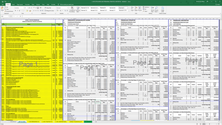The height and width of the screenshot is (125, 222).
Task: Open the font name dropdown
Action: [23, 8]
